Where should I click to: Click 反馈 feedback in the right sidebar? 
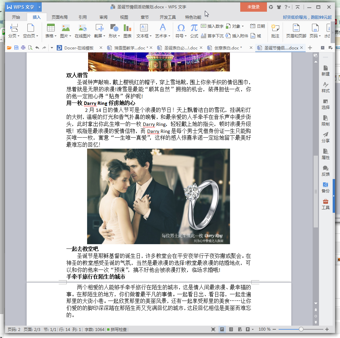click(x=325, y=171)
